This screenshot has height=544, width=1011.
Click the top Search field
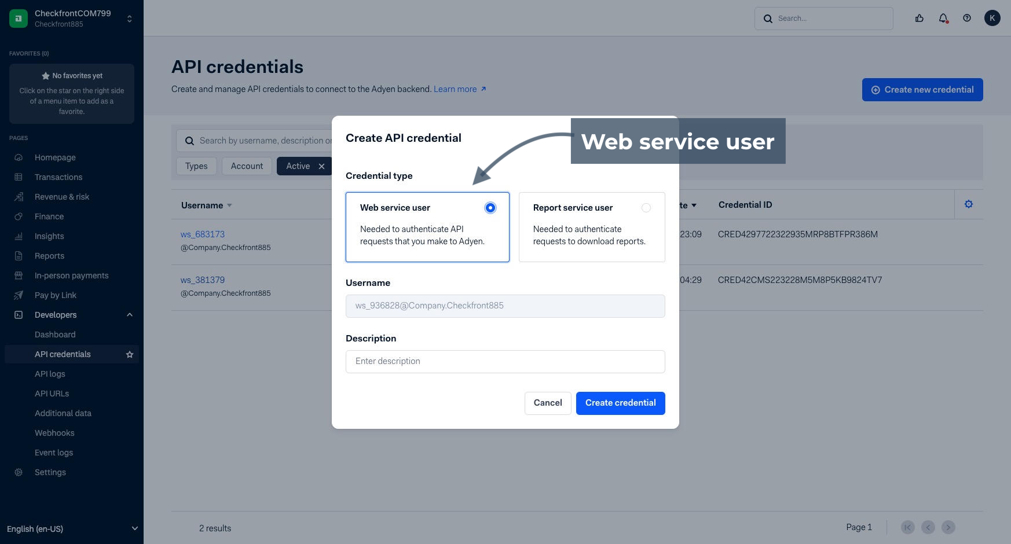tap(824, 19)
